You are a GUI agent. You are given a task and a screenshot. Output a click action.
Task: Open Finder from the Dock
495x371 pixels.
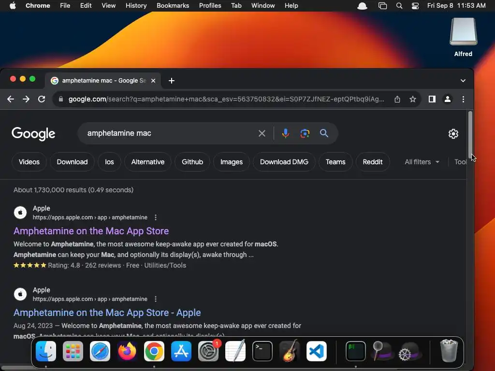tap(46, 351)
